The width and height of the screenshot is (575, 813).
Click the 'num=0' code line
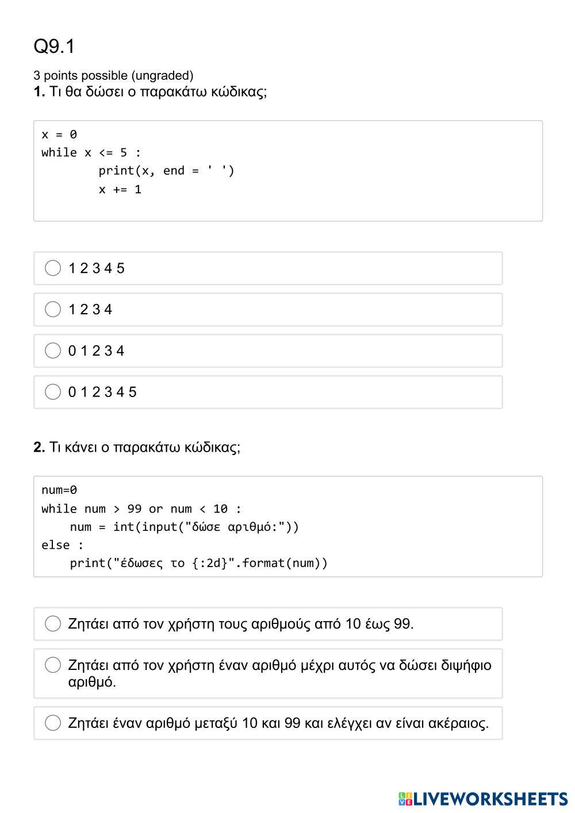coord(59,490)
